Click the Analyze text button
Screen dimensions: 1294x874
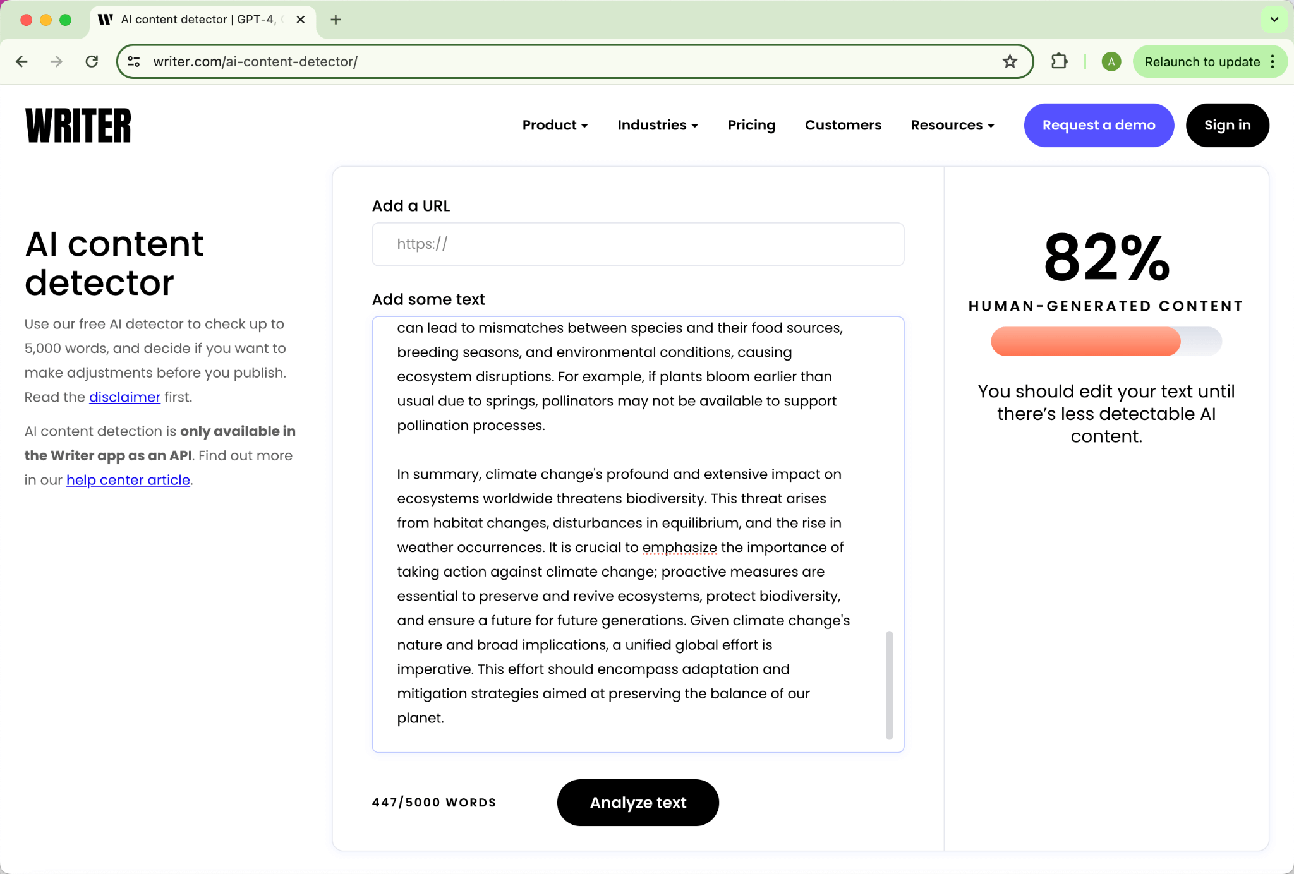(x=638, y=802)
